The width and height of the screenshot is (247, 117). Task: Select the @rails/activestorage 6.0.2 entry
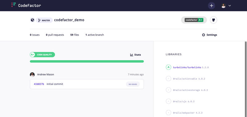190,90
